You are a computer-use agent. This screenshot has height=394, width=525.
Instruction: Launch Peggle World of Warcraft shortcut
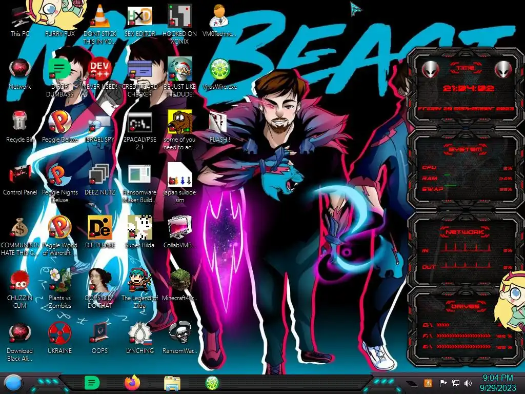59,236
